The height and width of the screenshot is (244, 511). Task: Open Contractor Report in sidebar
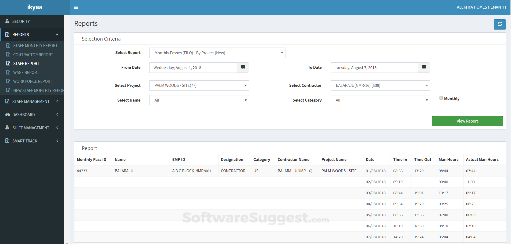click(x=33, y=55)
